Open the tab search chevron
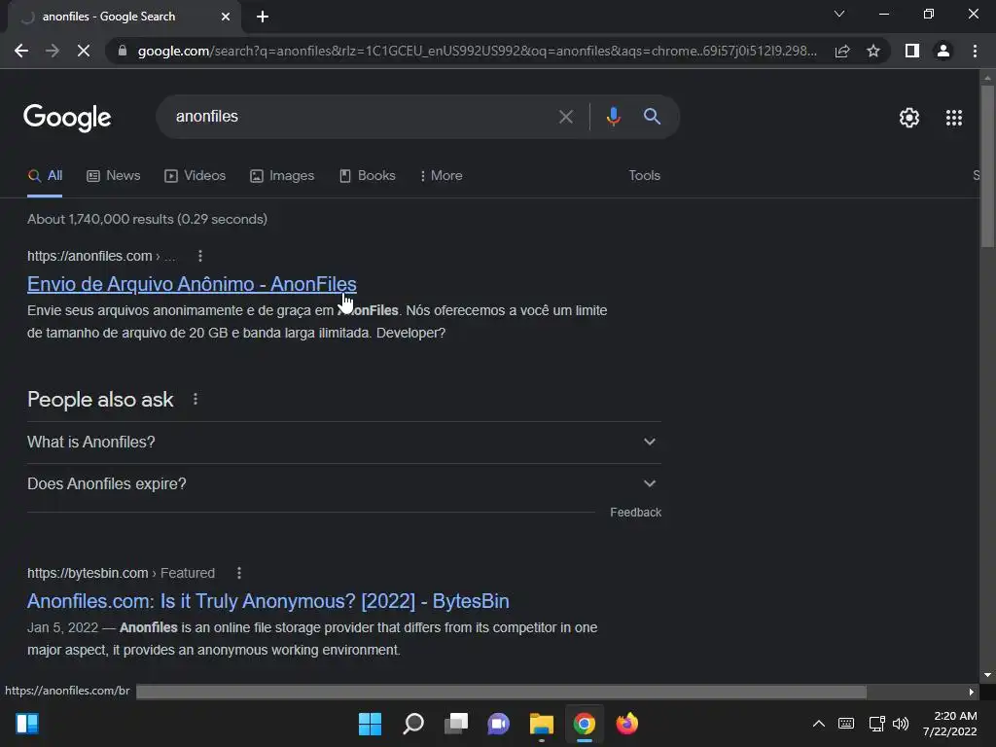Viewport: 996px width, 747px height. pyautogui.click(x=839, y=14)
